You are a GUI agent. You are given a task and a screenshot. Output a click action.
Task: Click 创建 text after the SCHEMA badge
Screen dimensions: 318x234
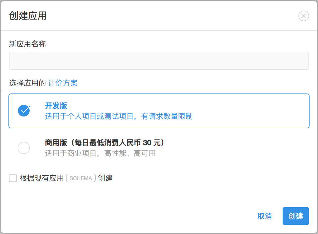coord(105,178)
